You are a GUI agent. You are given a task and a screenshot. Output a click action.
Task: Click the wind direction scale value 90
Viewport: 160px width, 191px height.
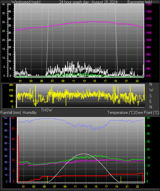click(12, 101)
